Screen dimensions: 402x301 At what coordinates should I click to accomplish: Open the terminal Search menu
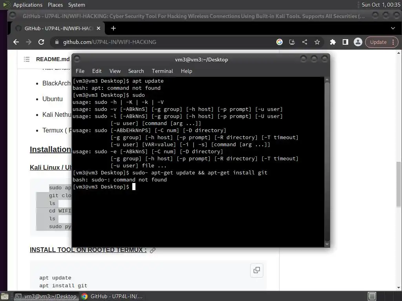(x=136, y=71)
